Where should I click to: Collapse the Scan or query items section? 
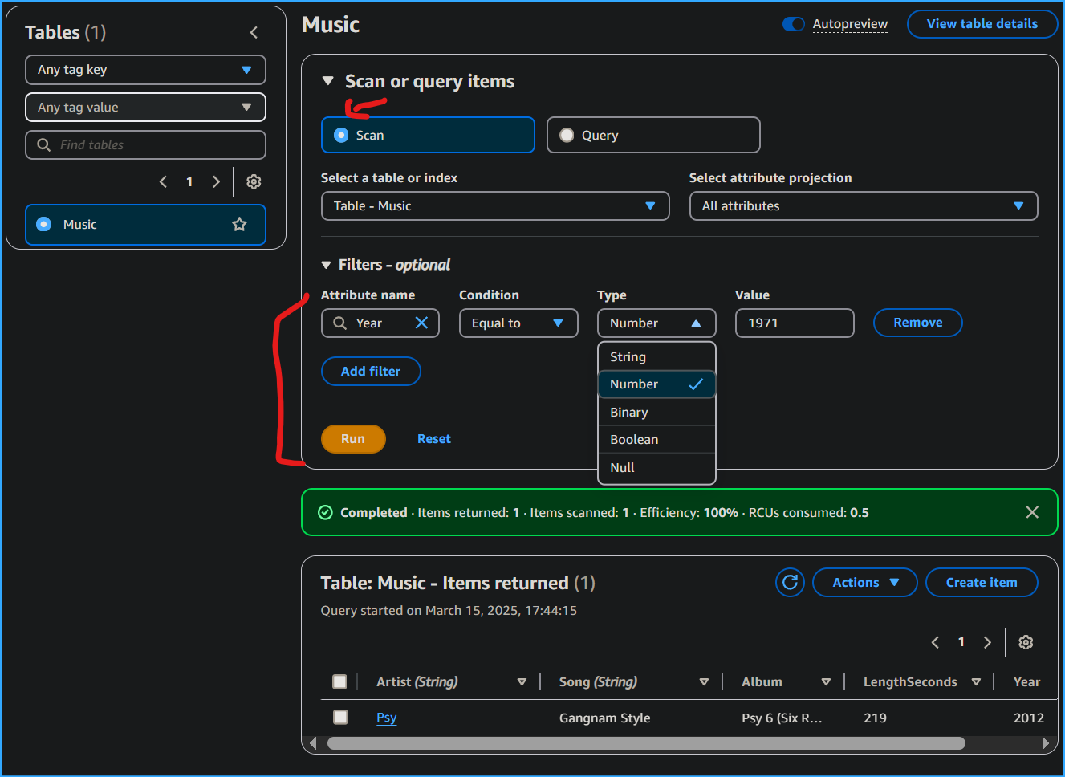tap(327, 81)
